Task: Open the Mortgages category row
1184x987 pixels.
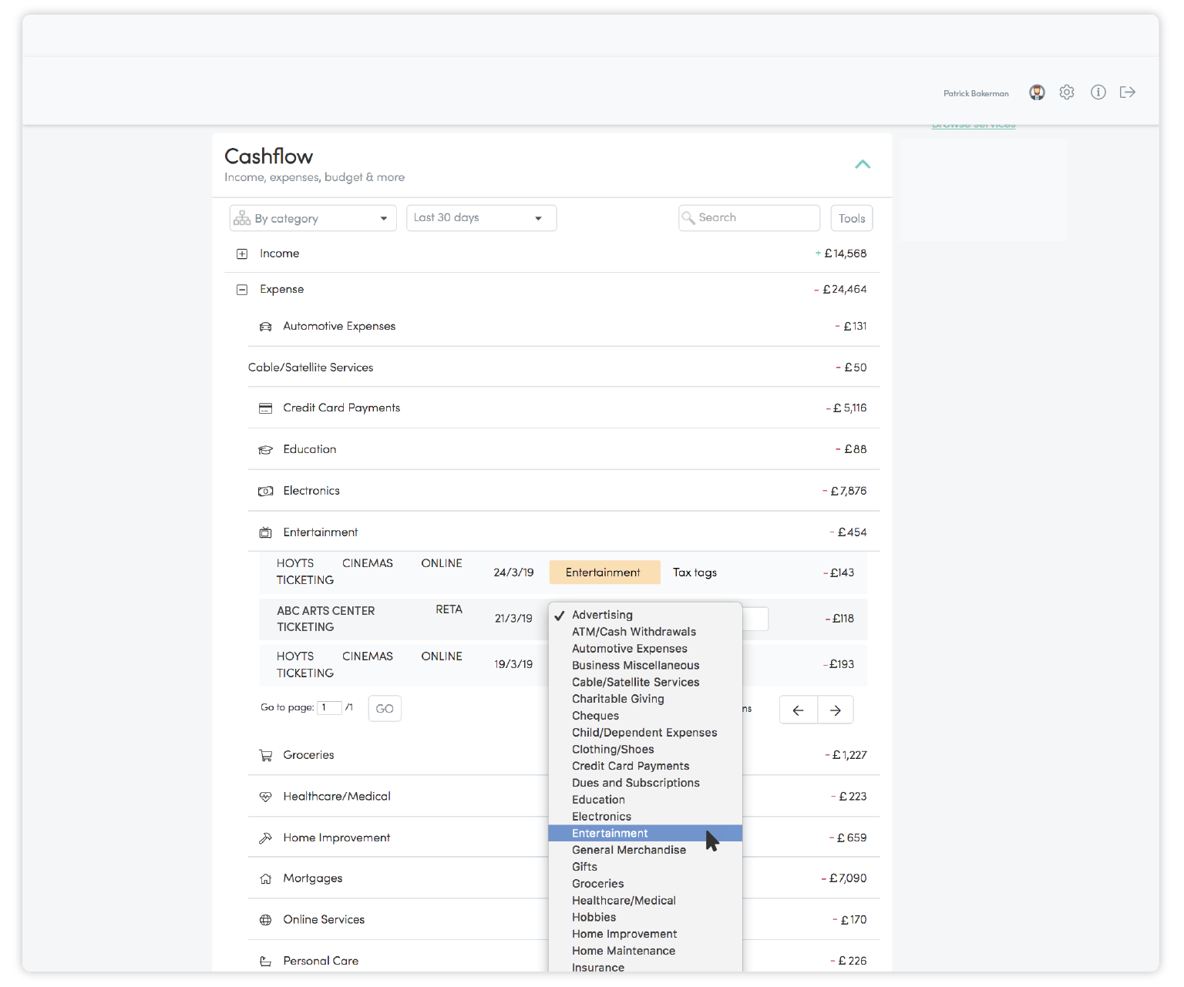Action: 563,878
